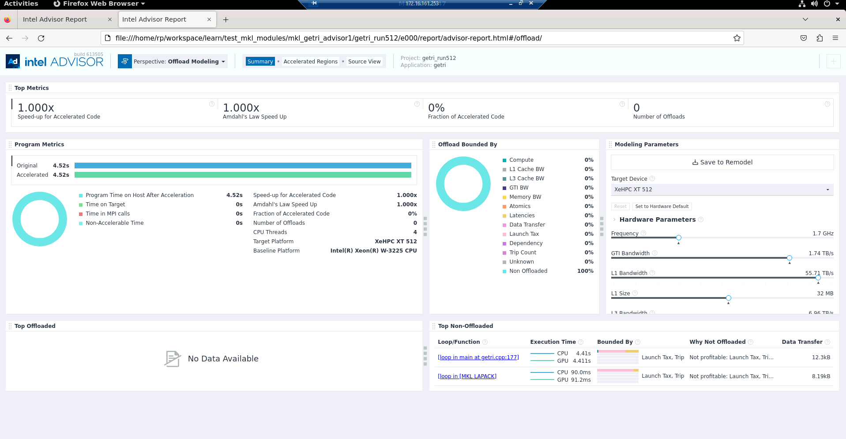Image resolution: width=846 pixels, height=439 pixels.
Task: Click the browser reload icon
Action: pyautogui.click(x=41, y=38)
